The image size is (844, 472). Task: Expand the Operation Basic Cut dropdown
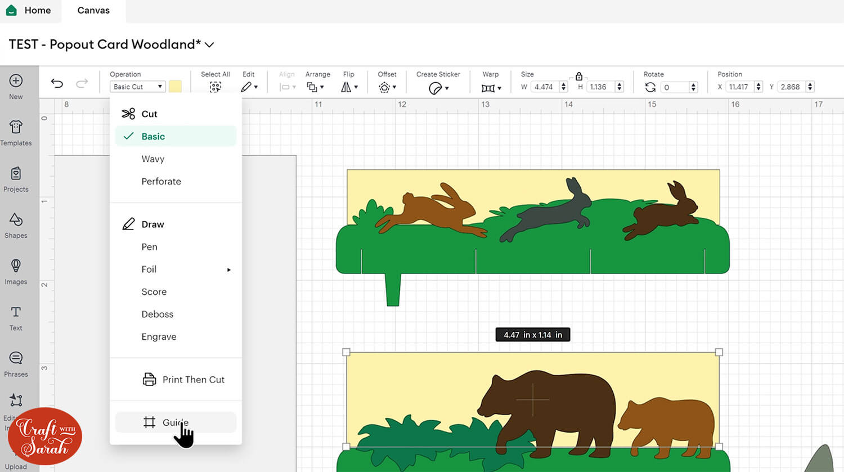(137, 87)
